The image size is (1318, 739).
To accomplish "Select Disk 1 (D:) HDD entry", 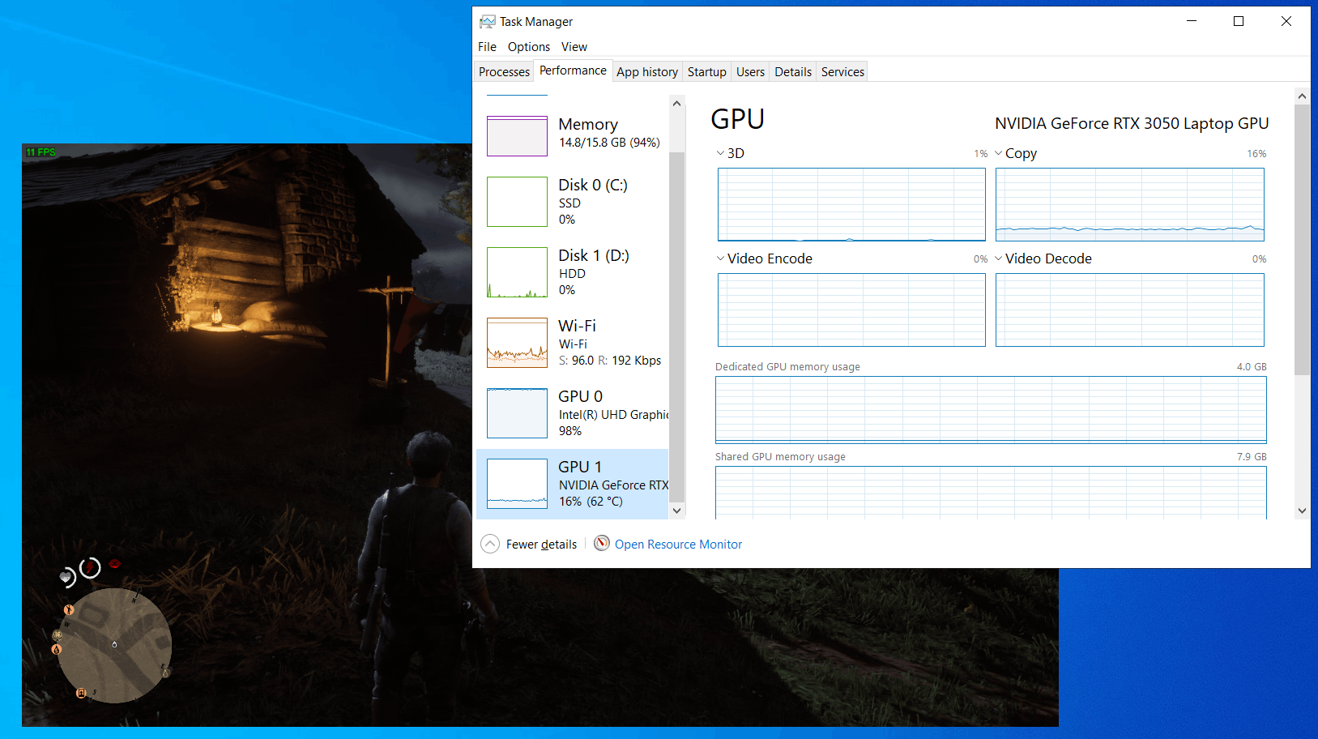I will [573, 272].
